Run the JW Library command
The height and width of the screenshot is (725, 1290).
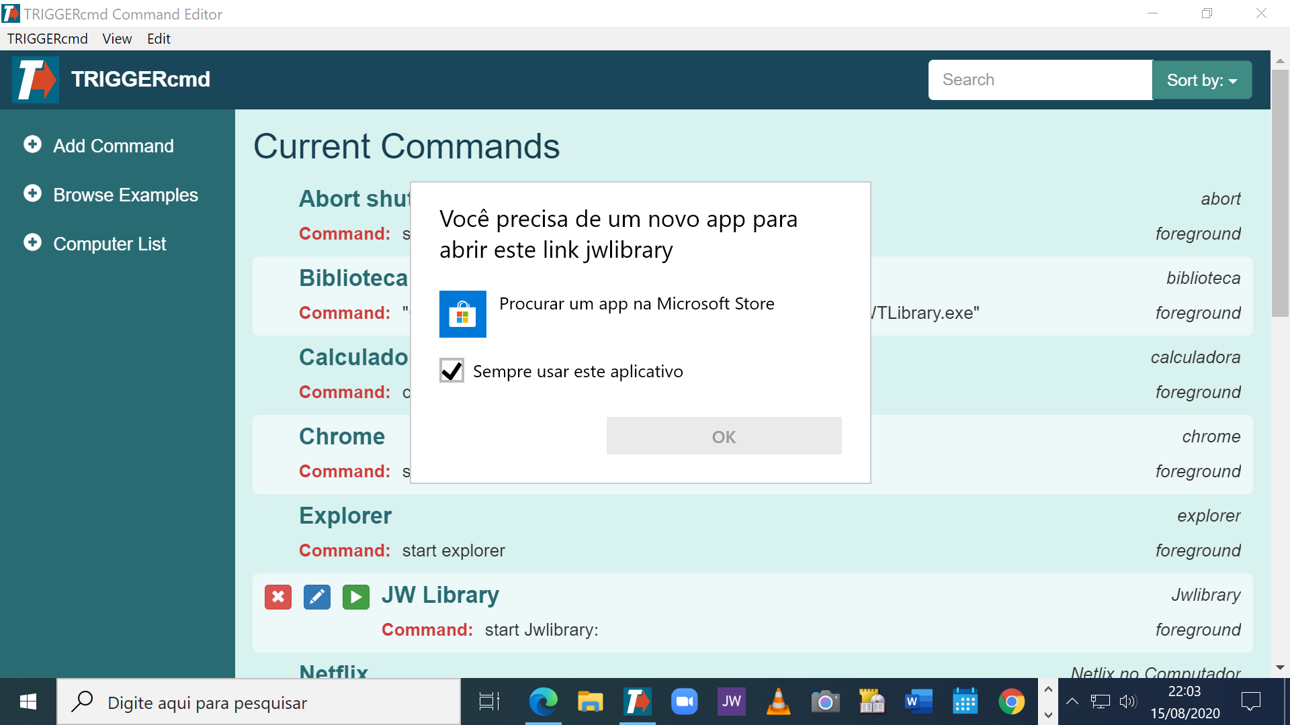tap(355, 597)
